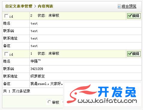Click 联系地址 label in record id 1

coord(10,76)
